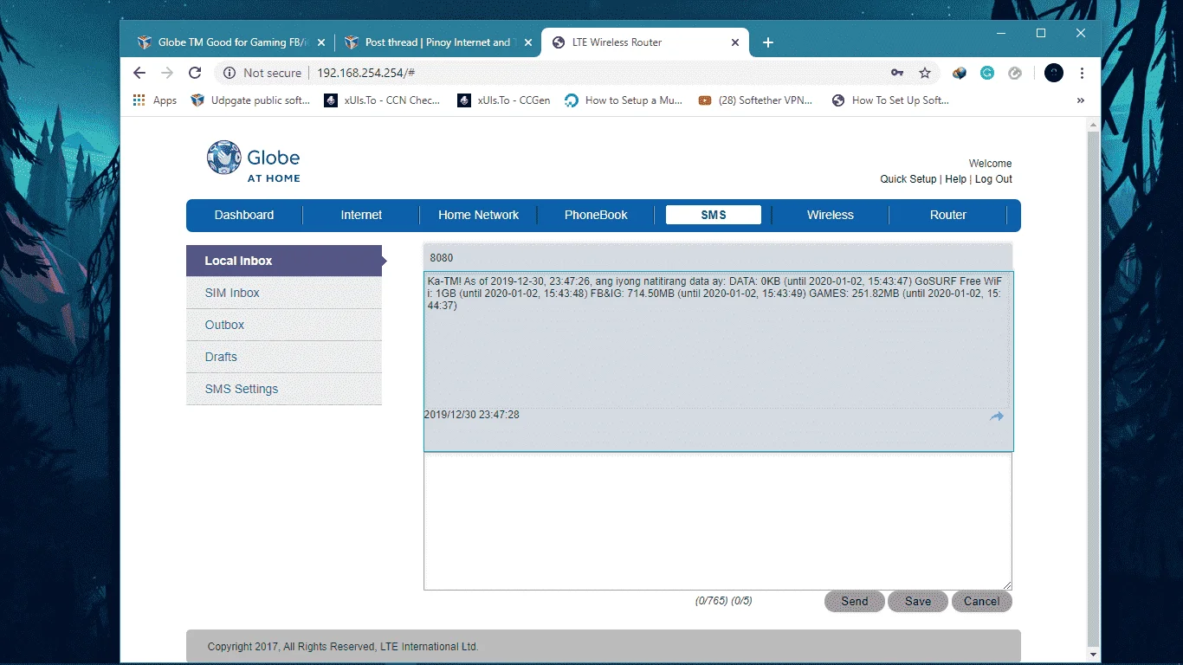
Task: Open xUls.To - CCN Chec bookmark
Action: tap(383, 100)
